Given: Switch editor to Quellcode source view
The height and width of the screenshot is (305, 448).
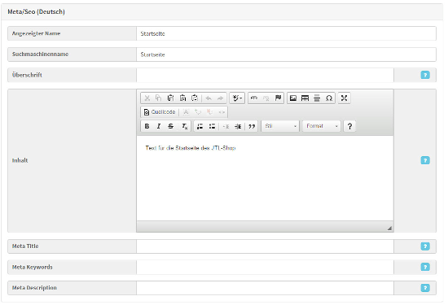Looking at the screenshot, I should [x=160, y=112].
